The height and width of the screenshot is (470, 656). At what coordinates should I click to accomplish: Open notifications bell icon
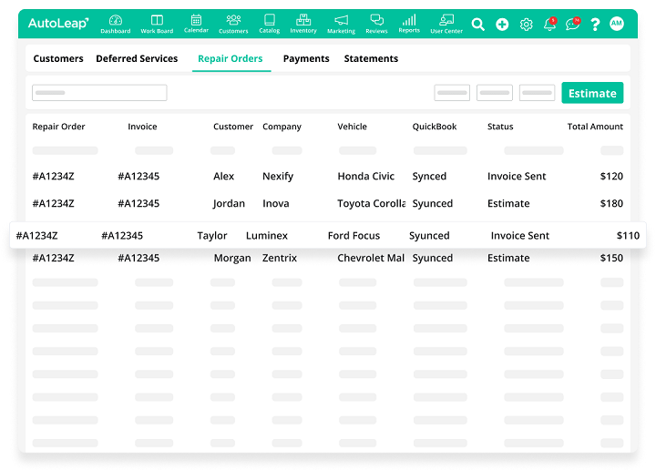549,25
